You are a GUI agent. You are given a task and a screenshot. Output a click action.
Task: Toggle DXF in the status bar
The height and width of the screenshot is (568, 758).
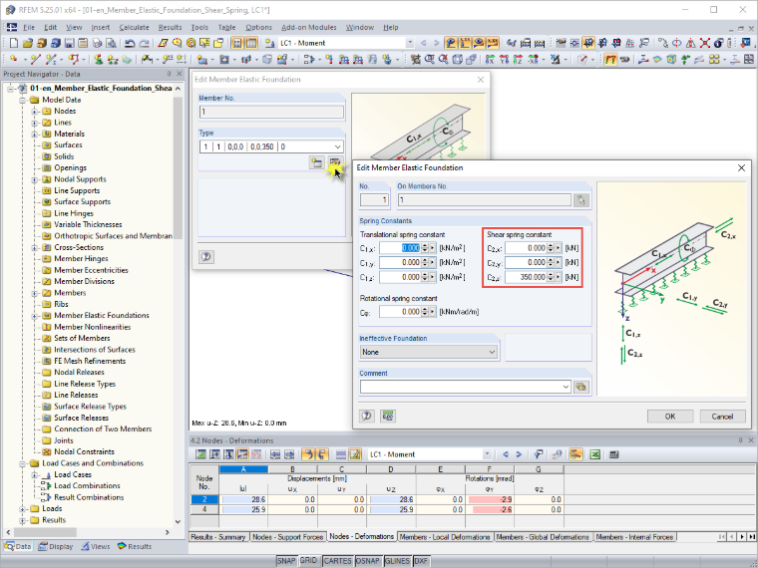pos(421,561)
